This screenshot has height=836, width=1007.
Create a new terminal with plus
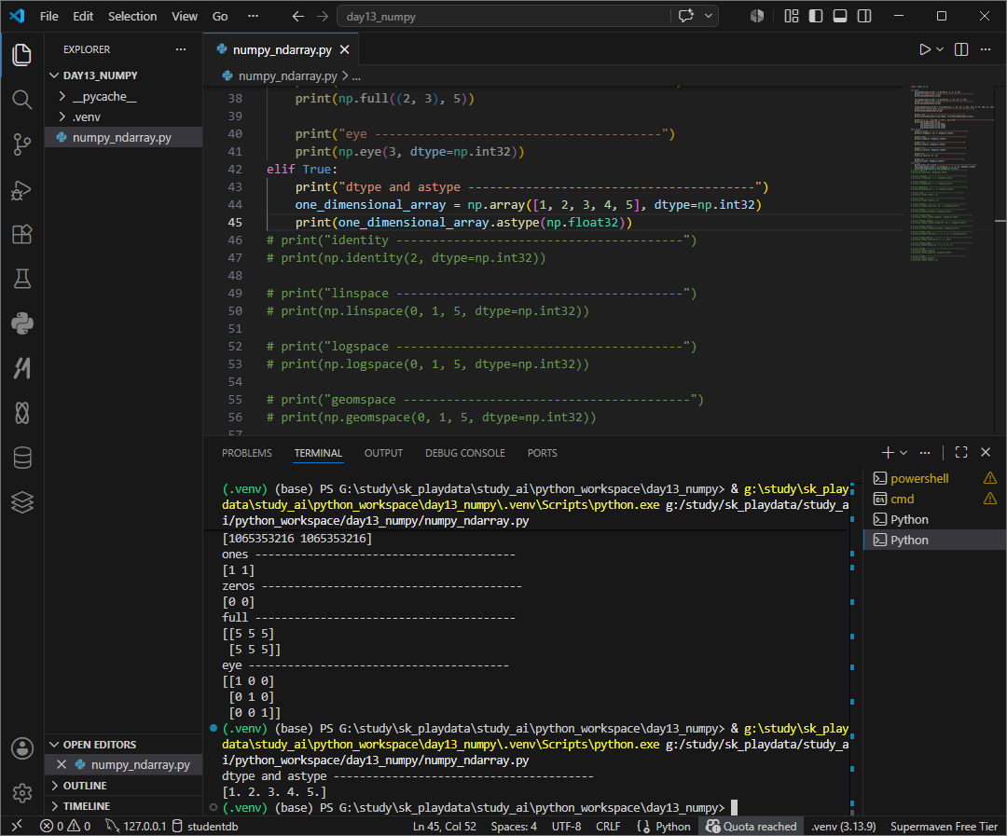pyautogui.click(x=888, y=453)
